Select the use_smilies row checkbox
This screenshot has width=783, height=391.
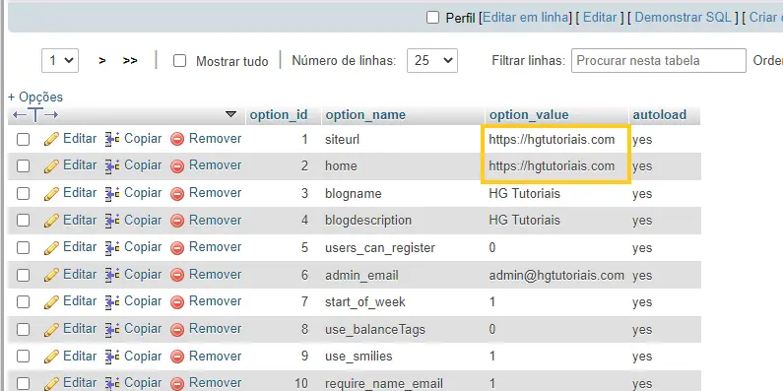pyautogui.click(x=23, y=357)
